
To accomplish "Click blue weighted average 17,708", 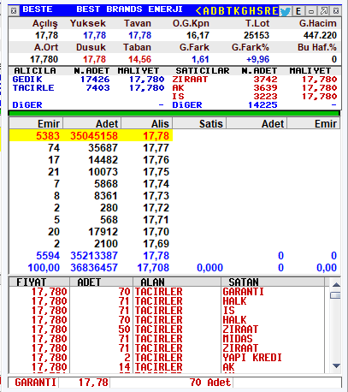I will click(x=153, y=268).
